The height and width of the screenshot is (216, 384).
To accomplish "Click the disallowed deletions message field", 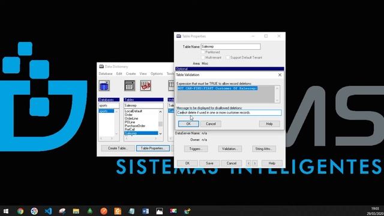I will tap(229, 113).
